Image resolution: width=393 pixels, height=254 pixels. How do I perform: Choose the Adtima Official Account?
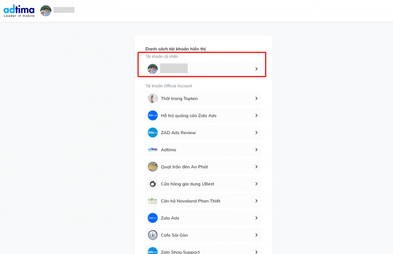click(x=203, y=149)
